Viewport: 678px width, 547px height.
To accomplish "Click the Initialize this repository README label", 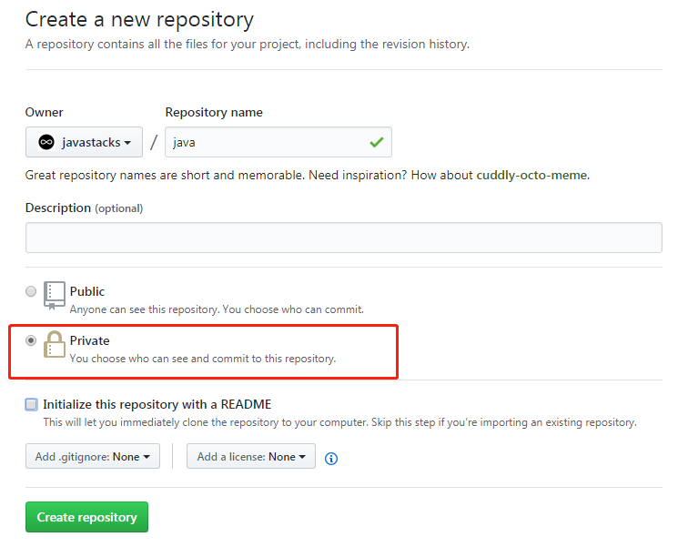I will pos(157,404).
